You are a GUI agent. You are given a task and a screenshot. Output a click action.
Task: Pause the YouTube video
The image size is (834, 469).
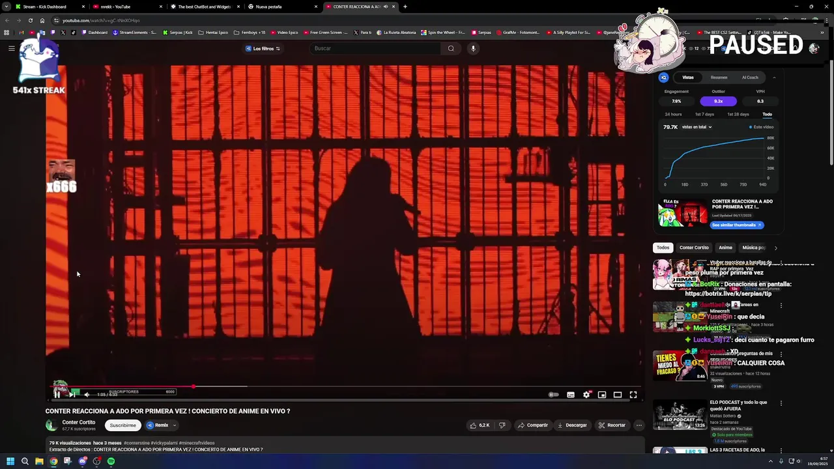[57, 394]
